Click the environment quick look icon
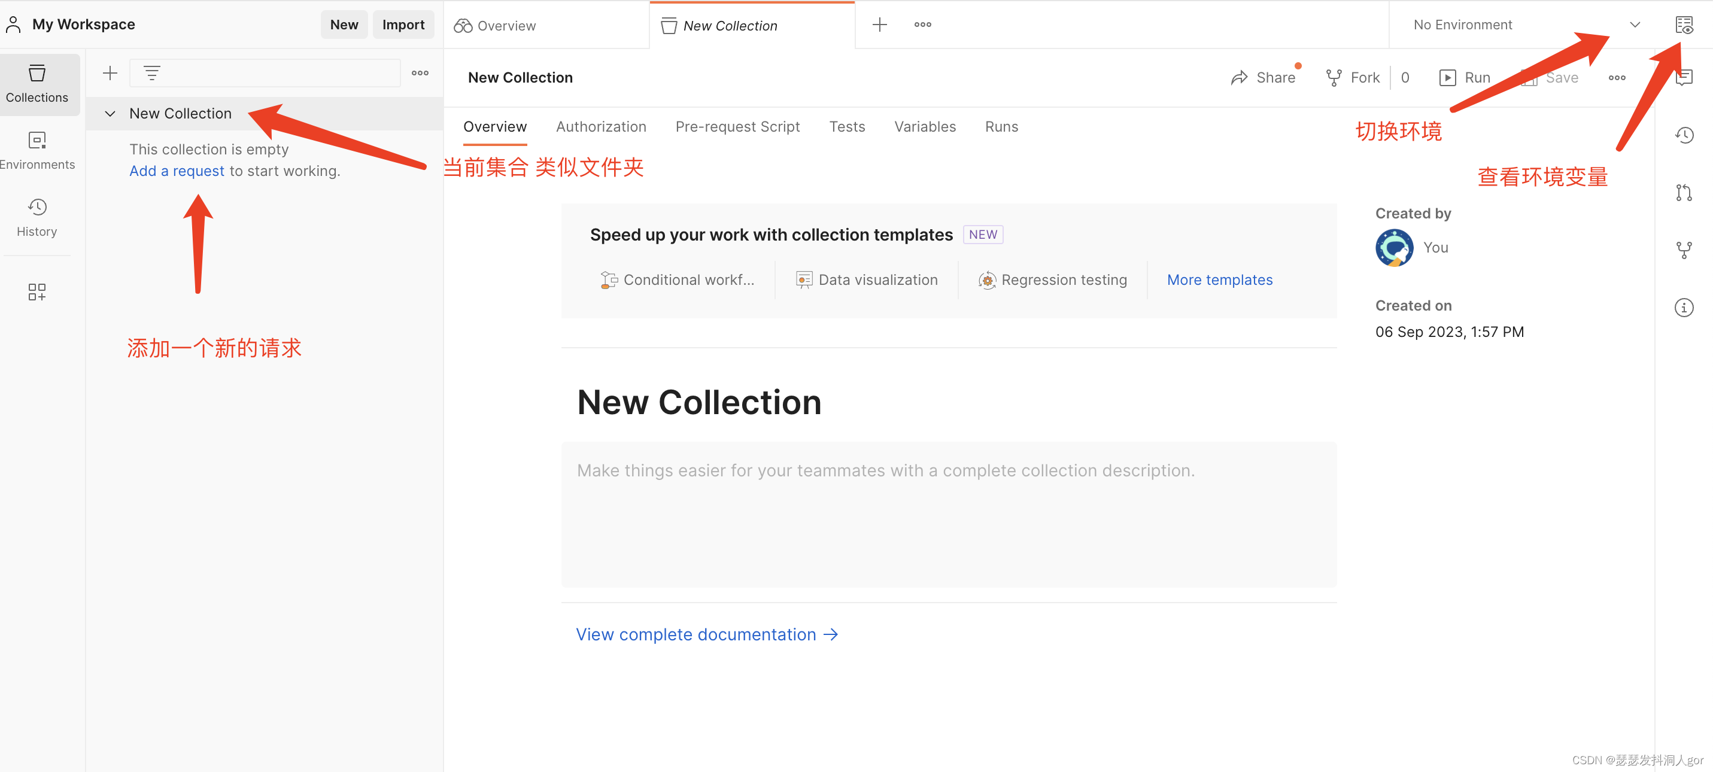This screenshot has height=772, width=1713. pyautogui.click(x=1684, y=25)
